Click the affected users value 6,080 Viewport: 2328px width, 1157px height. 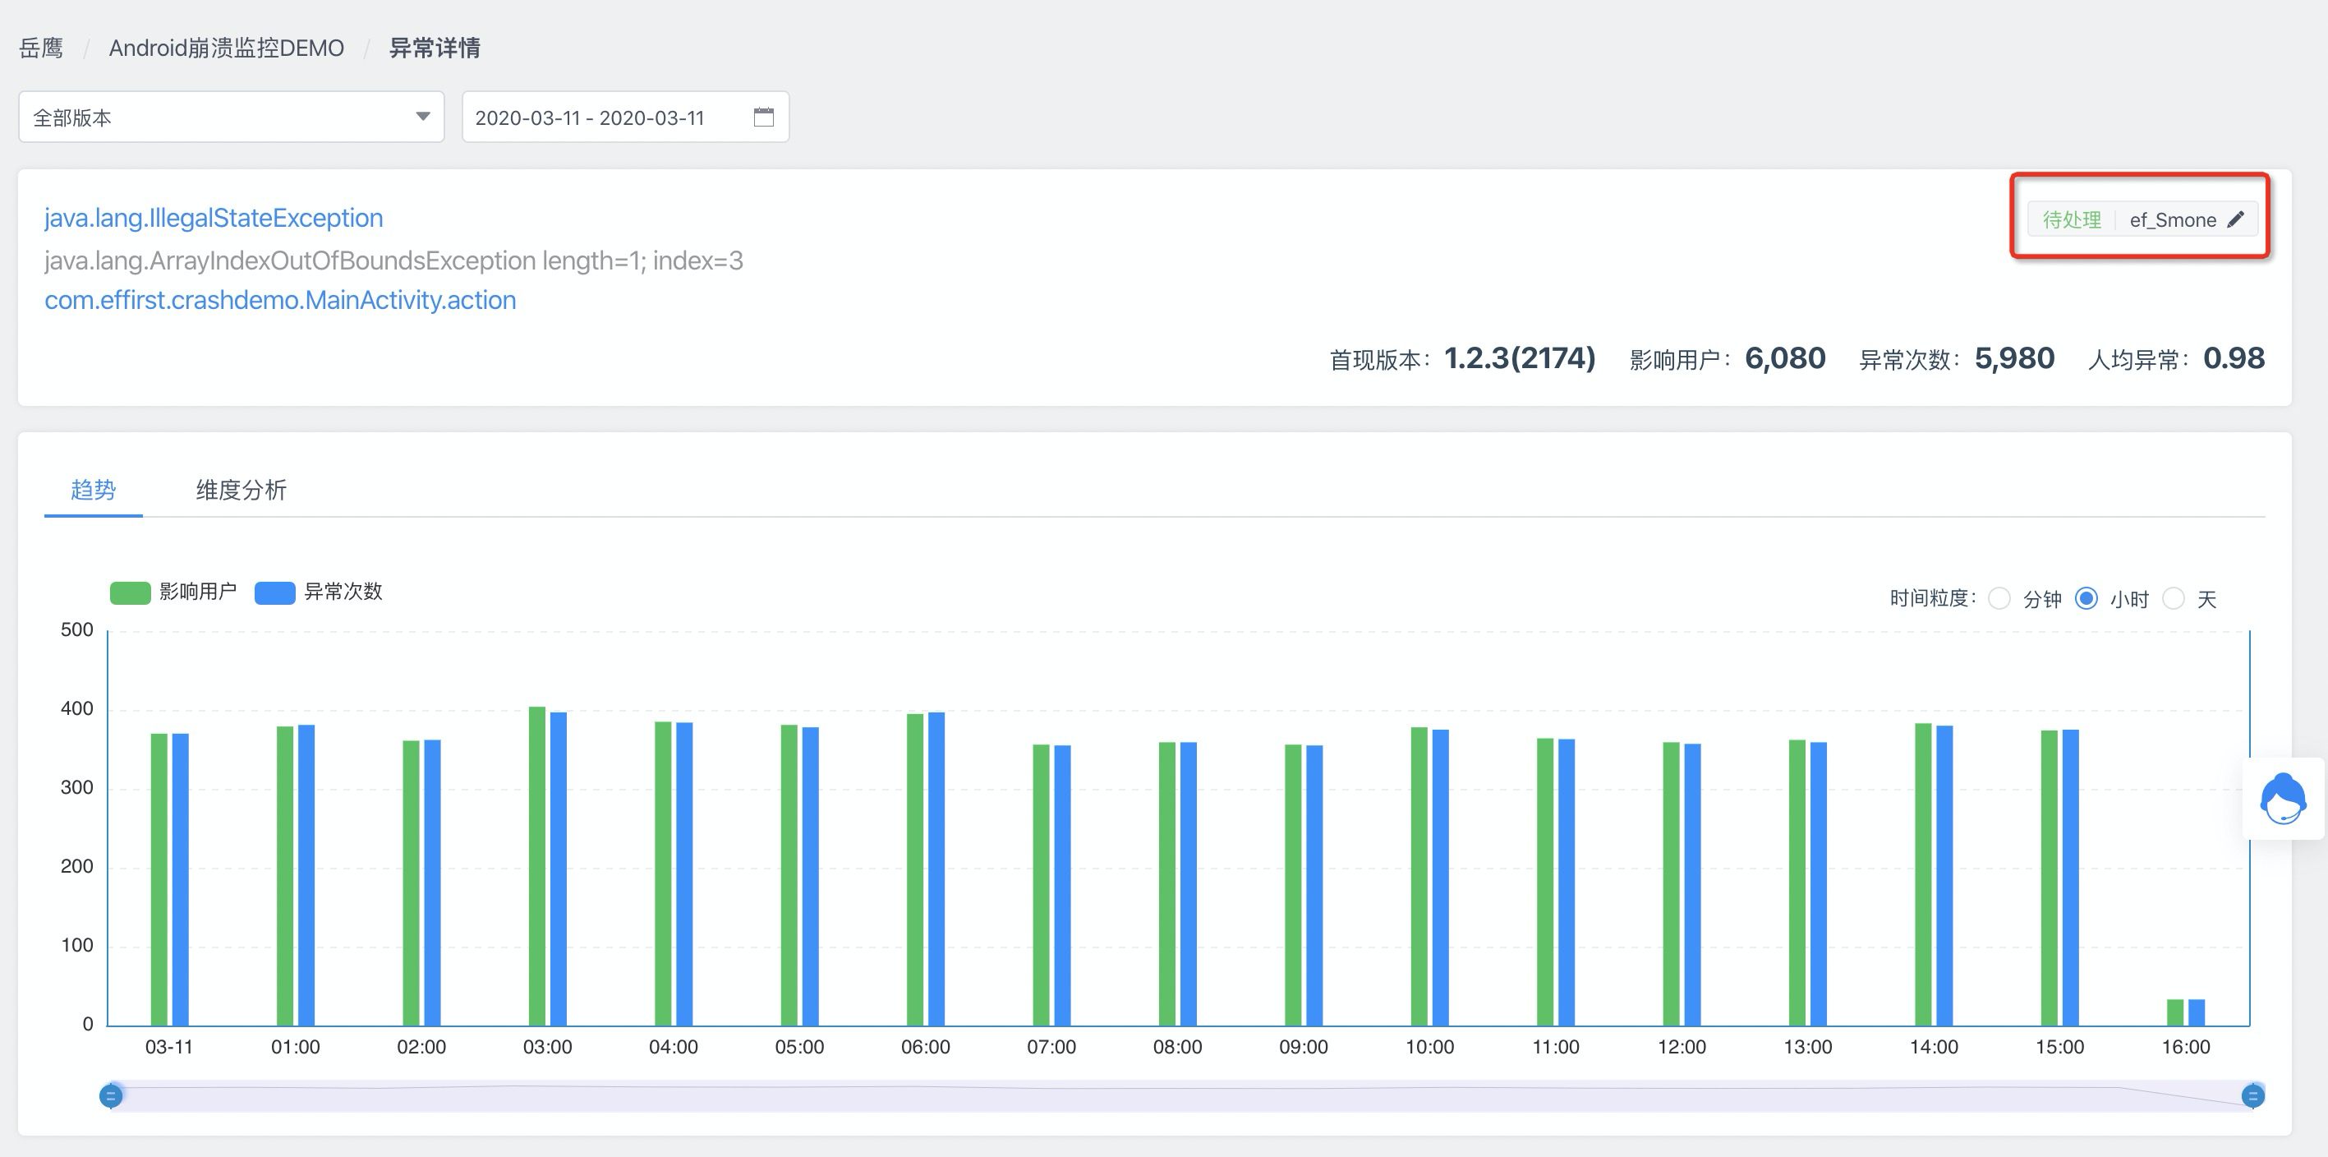coord(1785,359)
